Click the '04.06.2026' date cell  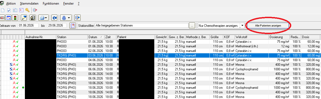[x=96, y=60]
